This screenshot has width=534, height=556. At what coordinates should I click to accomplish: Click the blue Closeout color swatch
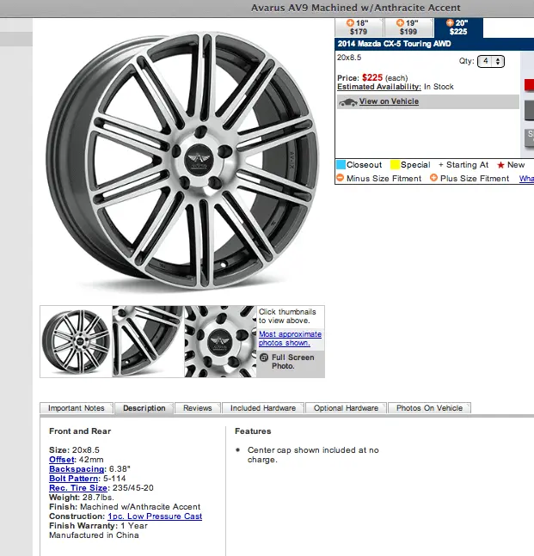[x=341, y=165]
